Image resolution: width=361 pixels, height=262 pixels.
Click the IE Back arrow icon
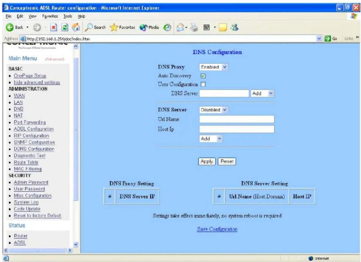[x=10, y=27]
